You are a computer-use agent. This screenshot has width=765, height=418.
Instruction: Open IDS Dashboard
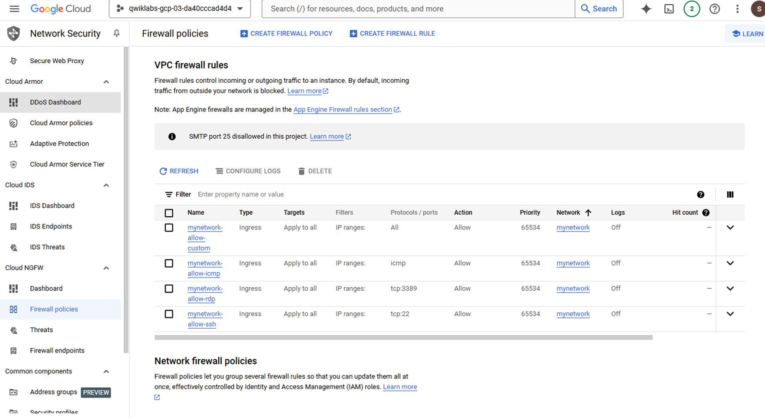[60, 206]
